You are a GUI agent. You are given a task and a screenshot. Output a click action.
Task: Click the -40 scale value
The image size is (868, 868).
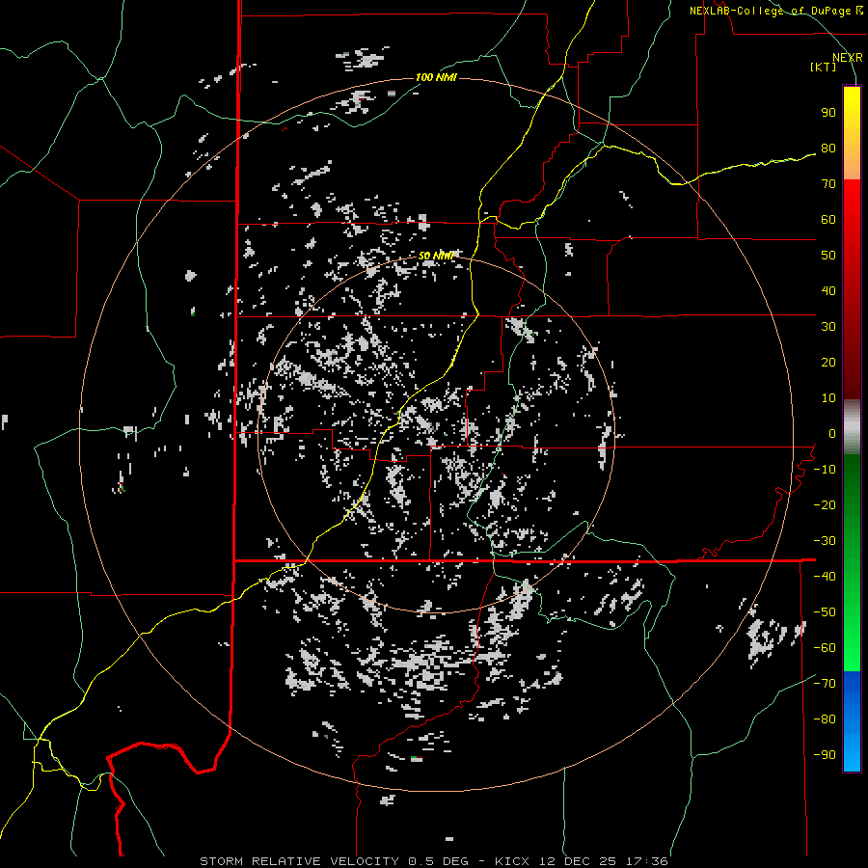[825, 577]
